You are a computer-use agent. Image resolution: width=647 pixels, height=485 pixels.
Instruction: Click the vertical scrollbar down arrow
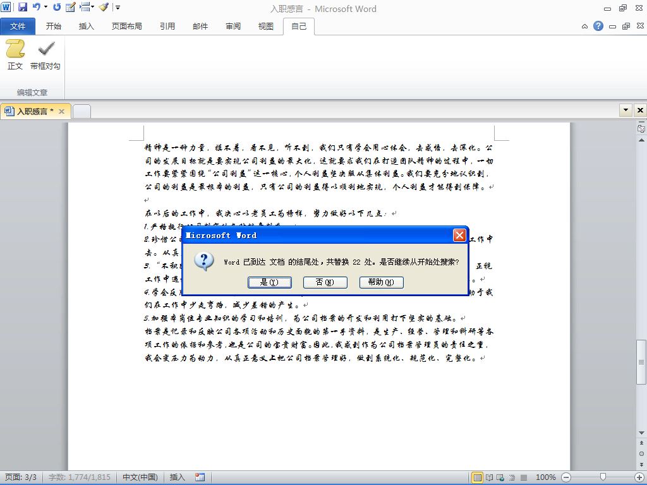point(641,433)
